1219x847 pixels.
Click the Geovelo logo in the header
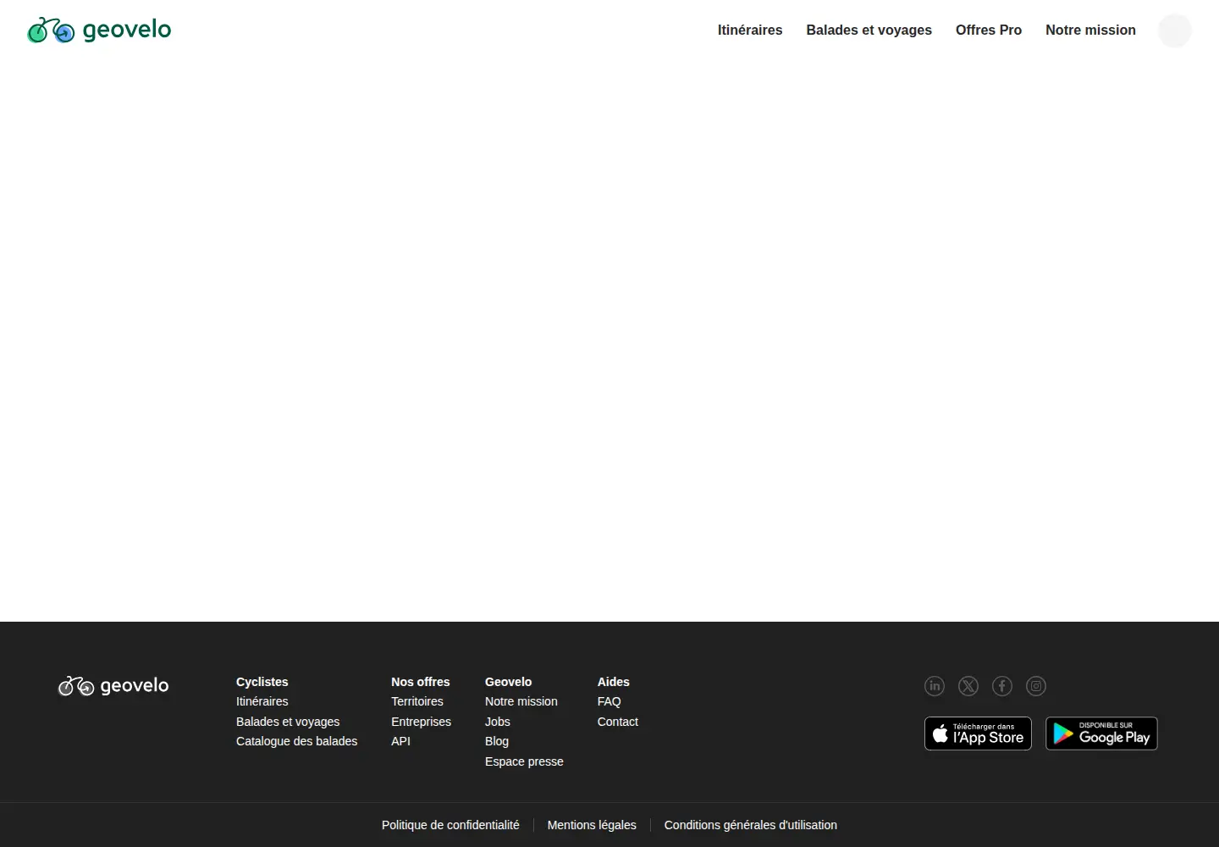click(99, 30)
